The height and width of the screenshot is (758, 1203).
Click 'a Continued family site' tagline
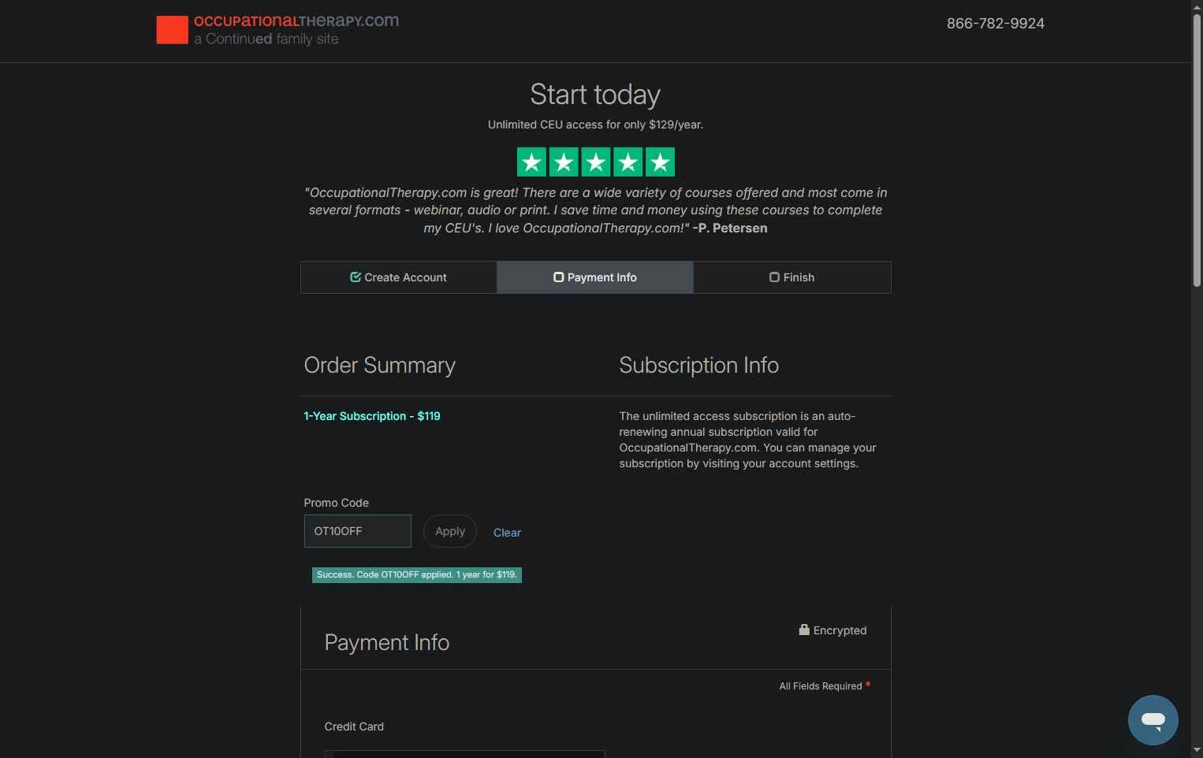tap(266, 39)
